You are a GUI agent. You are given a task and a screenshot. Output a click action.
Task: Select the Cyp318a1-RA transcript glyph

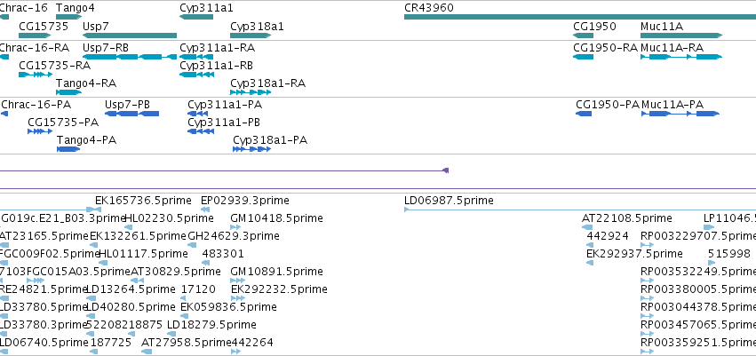251,92
